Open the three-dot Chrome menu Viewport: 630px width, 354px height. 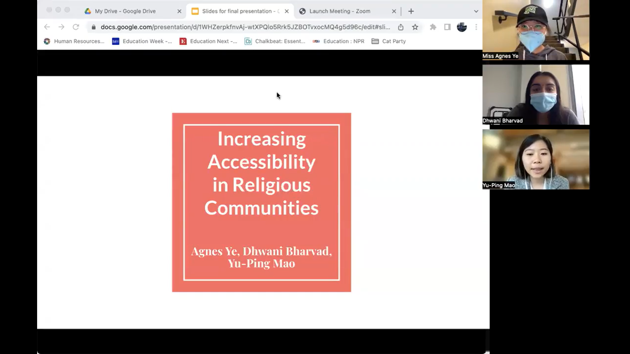tap(476, 27)
